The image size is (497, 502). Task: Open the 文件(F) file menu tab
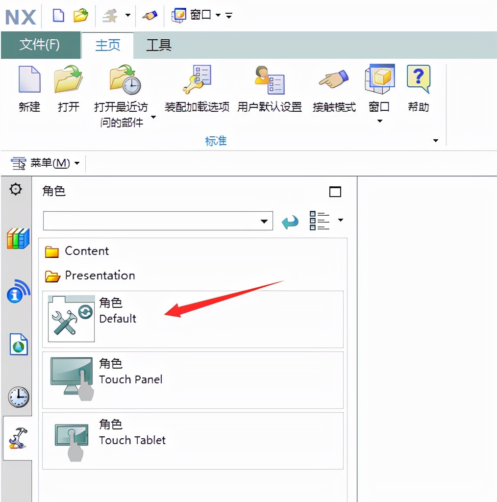point(40,45)
